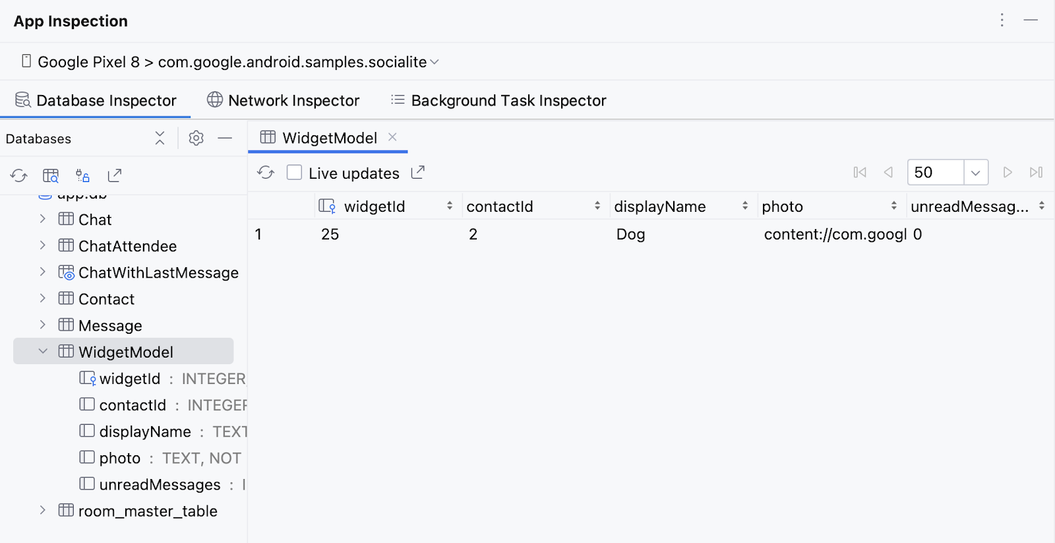Select the Contact table in tree
This screenshot has width=1055, height=543.
coord(106,299)
